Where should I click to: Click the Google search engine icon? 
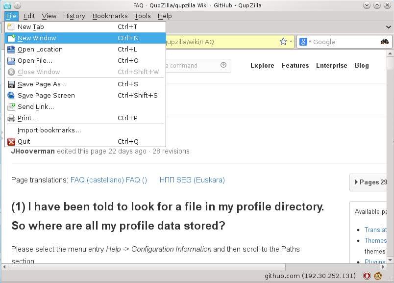[x=303, y=42]
